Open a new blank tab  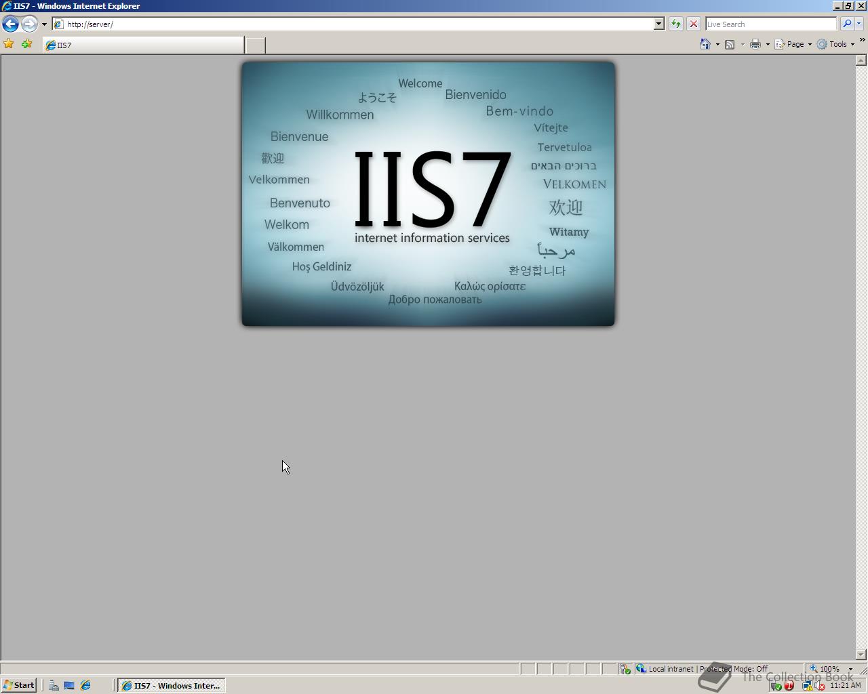click(255, 45)
